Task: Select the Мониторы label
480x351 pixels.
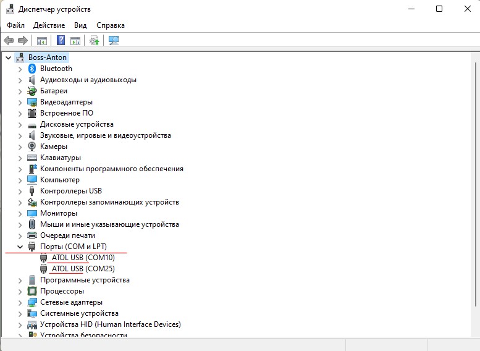Action: point(59,213)
